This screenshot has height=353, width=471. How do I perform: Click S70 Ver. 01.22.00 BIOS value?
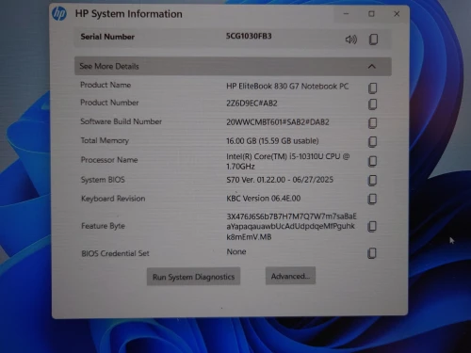[x=280, y=180]
